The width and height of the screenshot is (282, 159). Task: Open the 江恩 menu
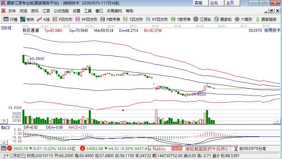click(46, 11)
